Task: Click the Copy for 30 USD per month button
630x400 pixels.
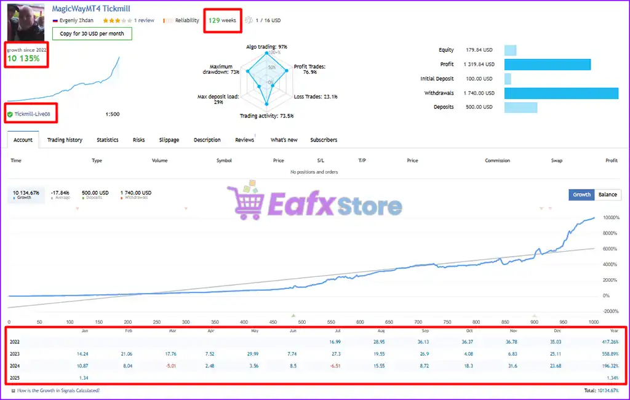Action: 92,34
